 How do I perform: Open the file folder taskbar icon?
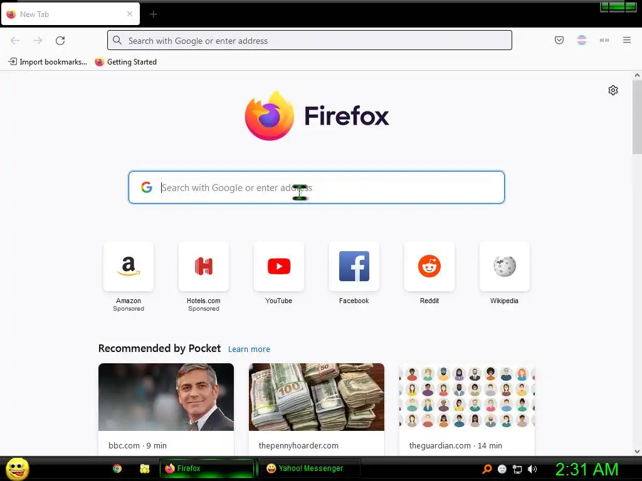(x=145, y=468)
